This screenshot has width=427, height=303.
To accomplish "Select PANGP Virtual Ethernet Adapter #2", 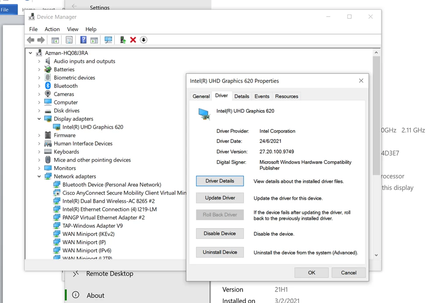I will click(103, 218).
